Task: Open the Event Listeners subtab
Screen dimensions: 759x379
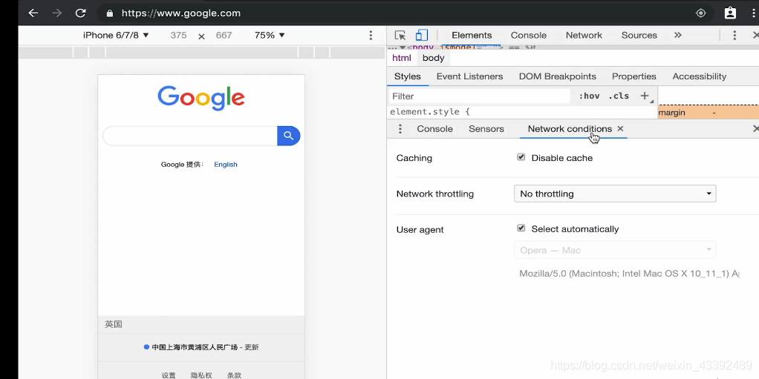Action: pyautogui.click(x=469, y=76)
